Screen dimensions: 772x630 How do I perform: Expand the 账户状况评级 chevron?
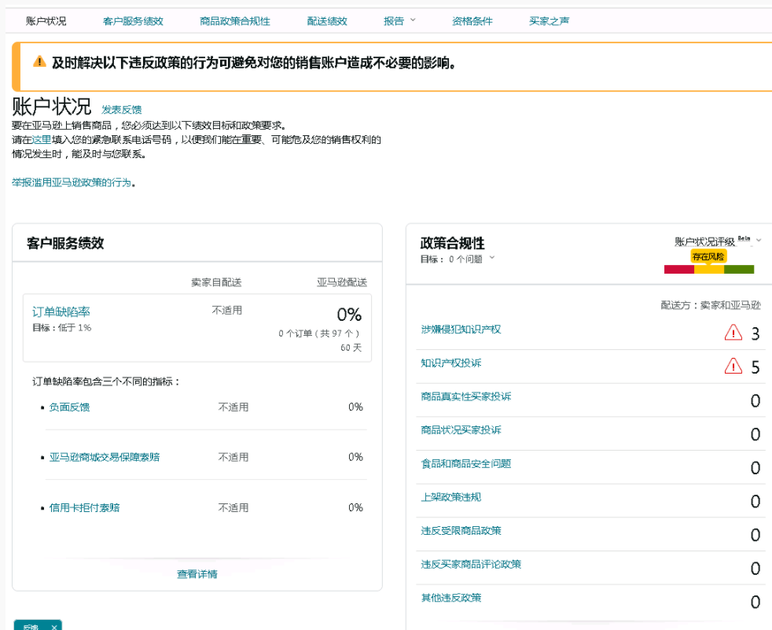[x=759, y=241]
